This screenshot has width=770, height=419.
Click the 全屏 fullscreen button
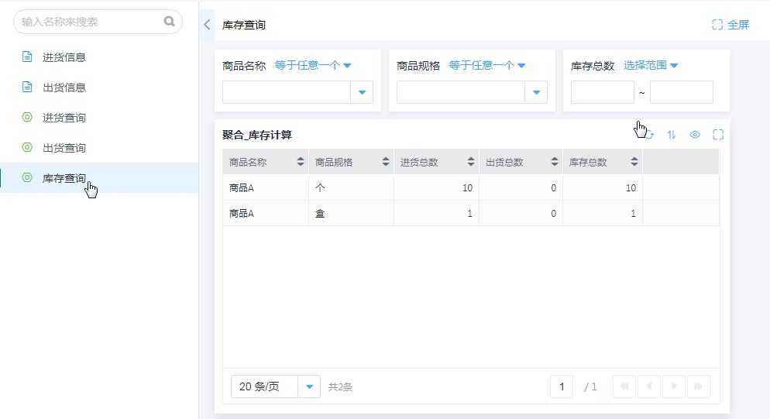[x=730, y=25]
